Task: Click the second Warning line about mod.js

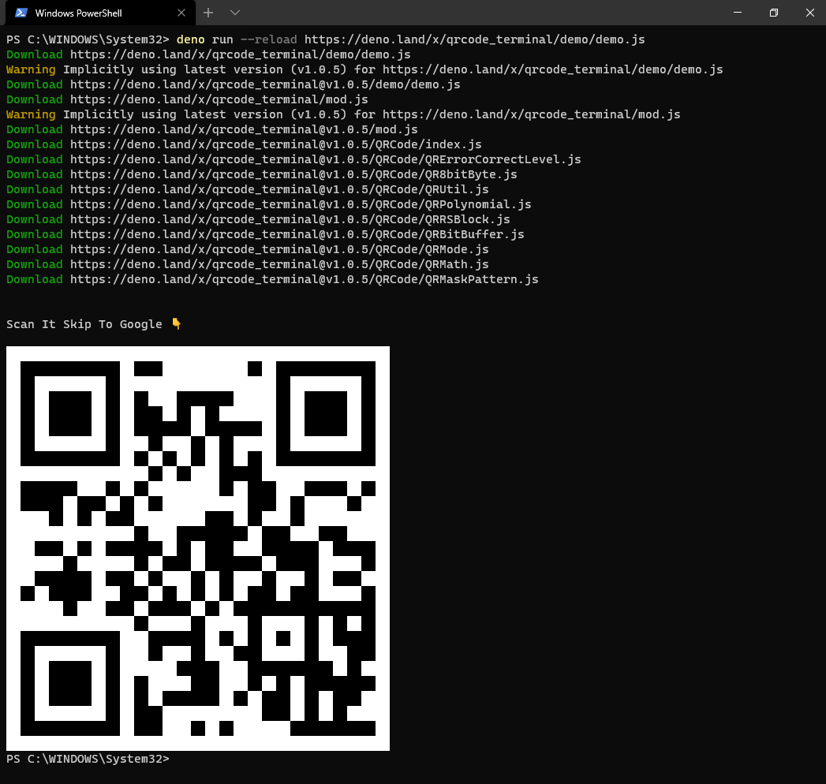Action: point(343,114)
